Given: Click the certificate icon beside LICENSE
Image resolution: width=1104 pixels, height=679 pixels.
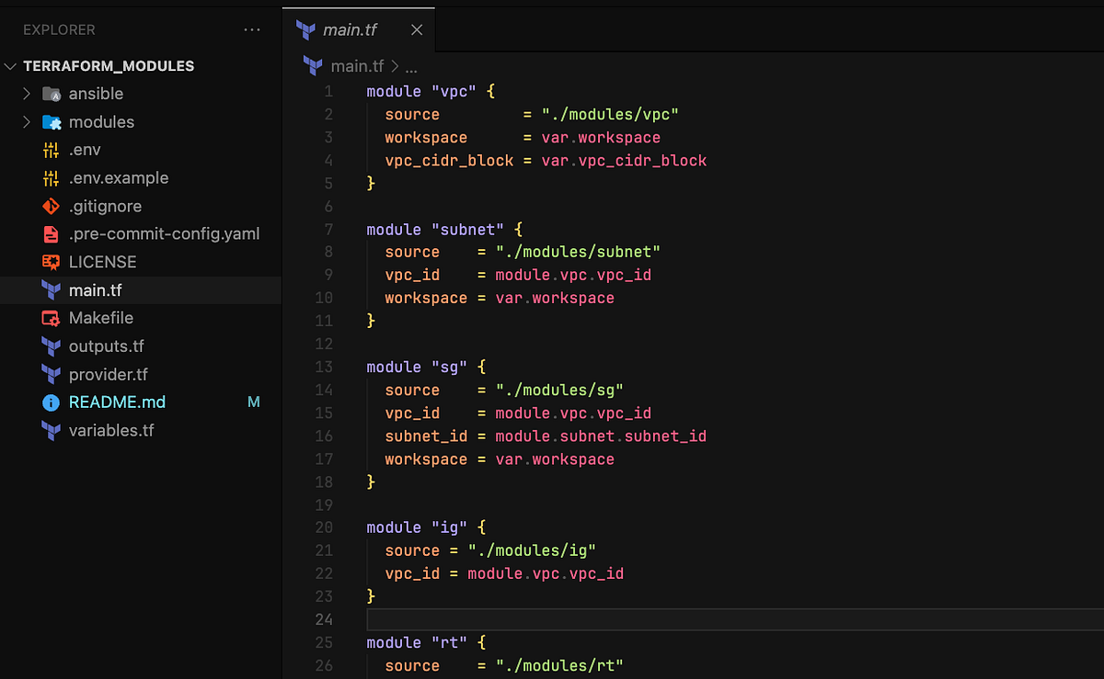Looking at the screenshot, I should 52,262.
